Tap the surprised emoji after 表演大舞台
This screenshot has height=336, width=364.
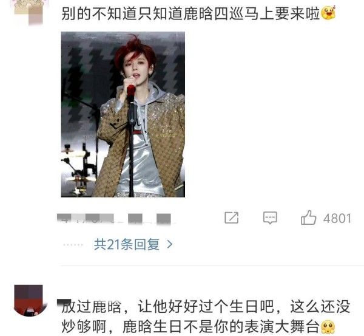click(x=328, y=327)
